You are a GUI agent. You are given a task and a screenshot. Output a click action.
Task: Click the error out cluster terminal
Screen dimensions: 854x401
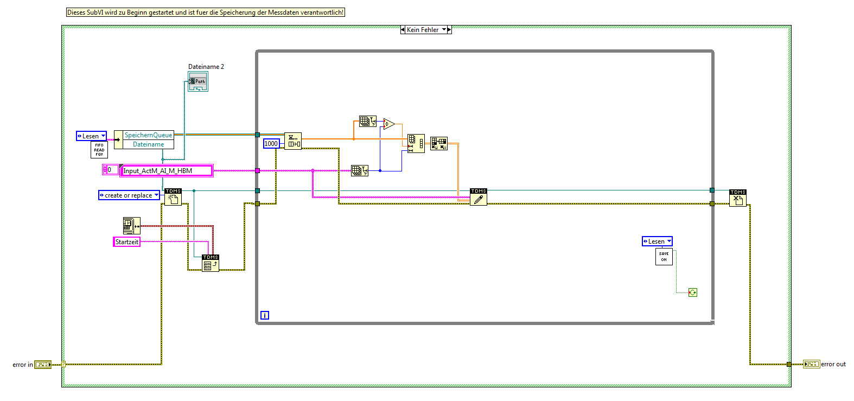812,364
